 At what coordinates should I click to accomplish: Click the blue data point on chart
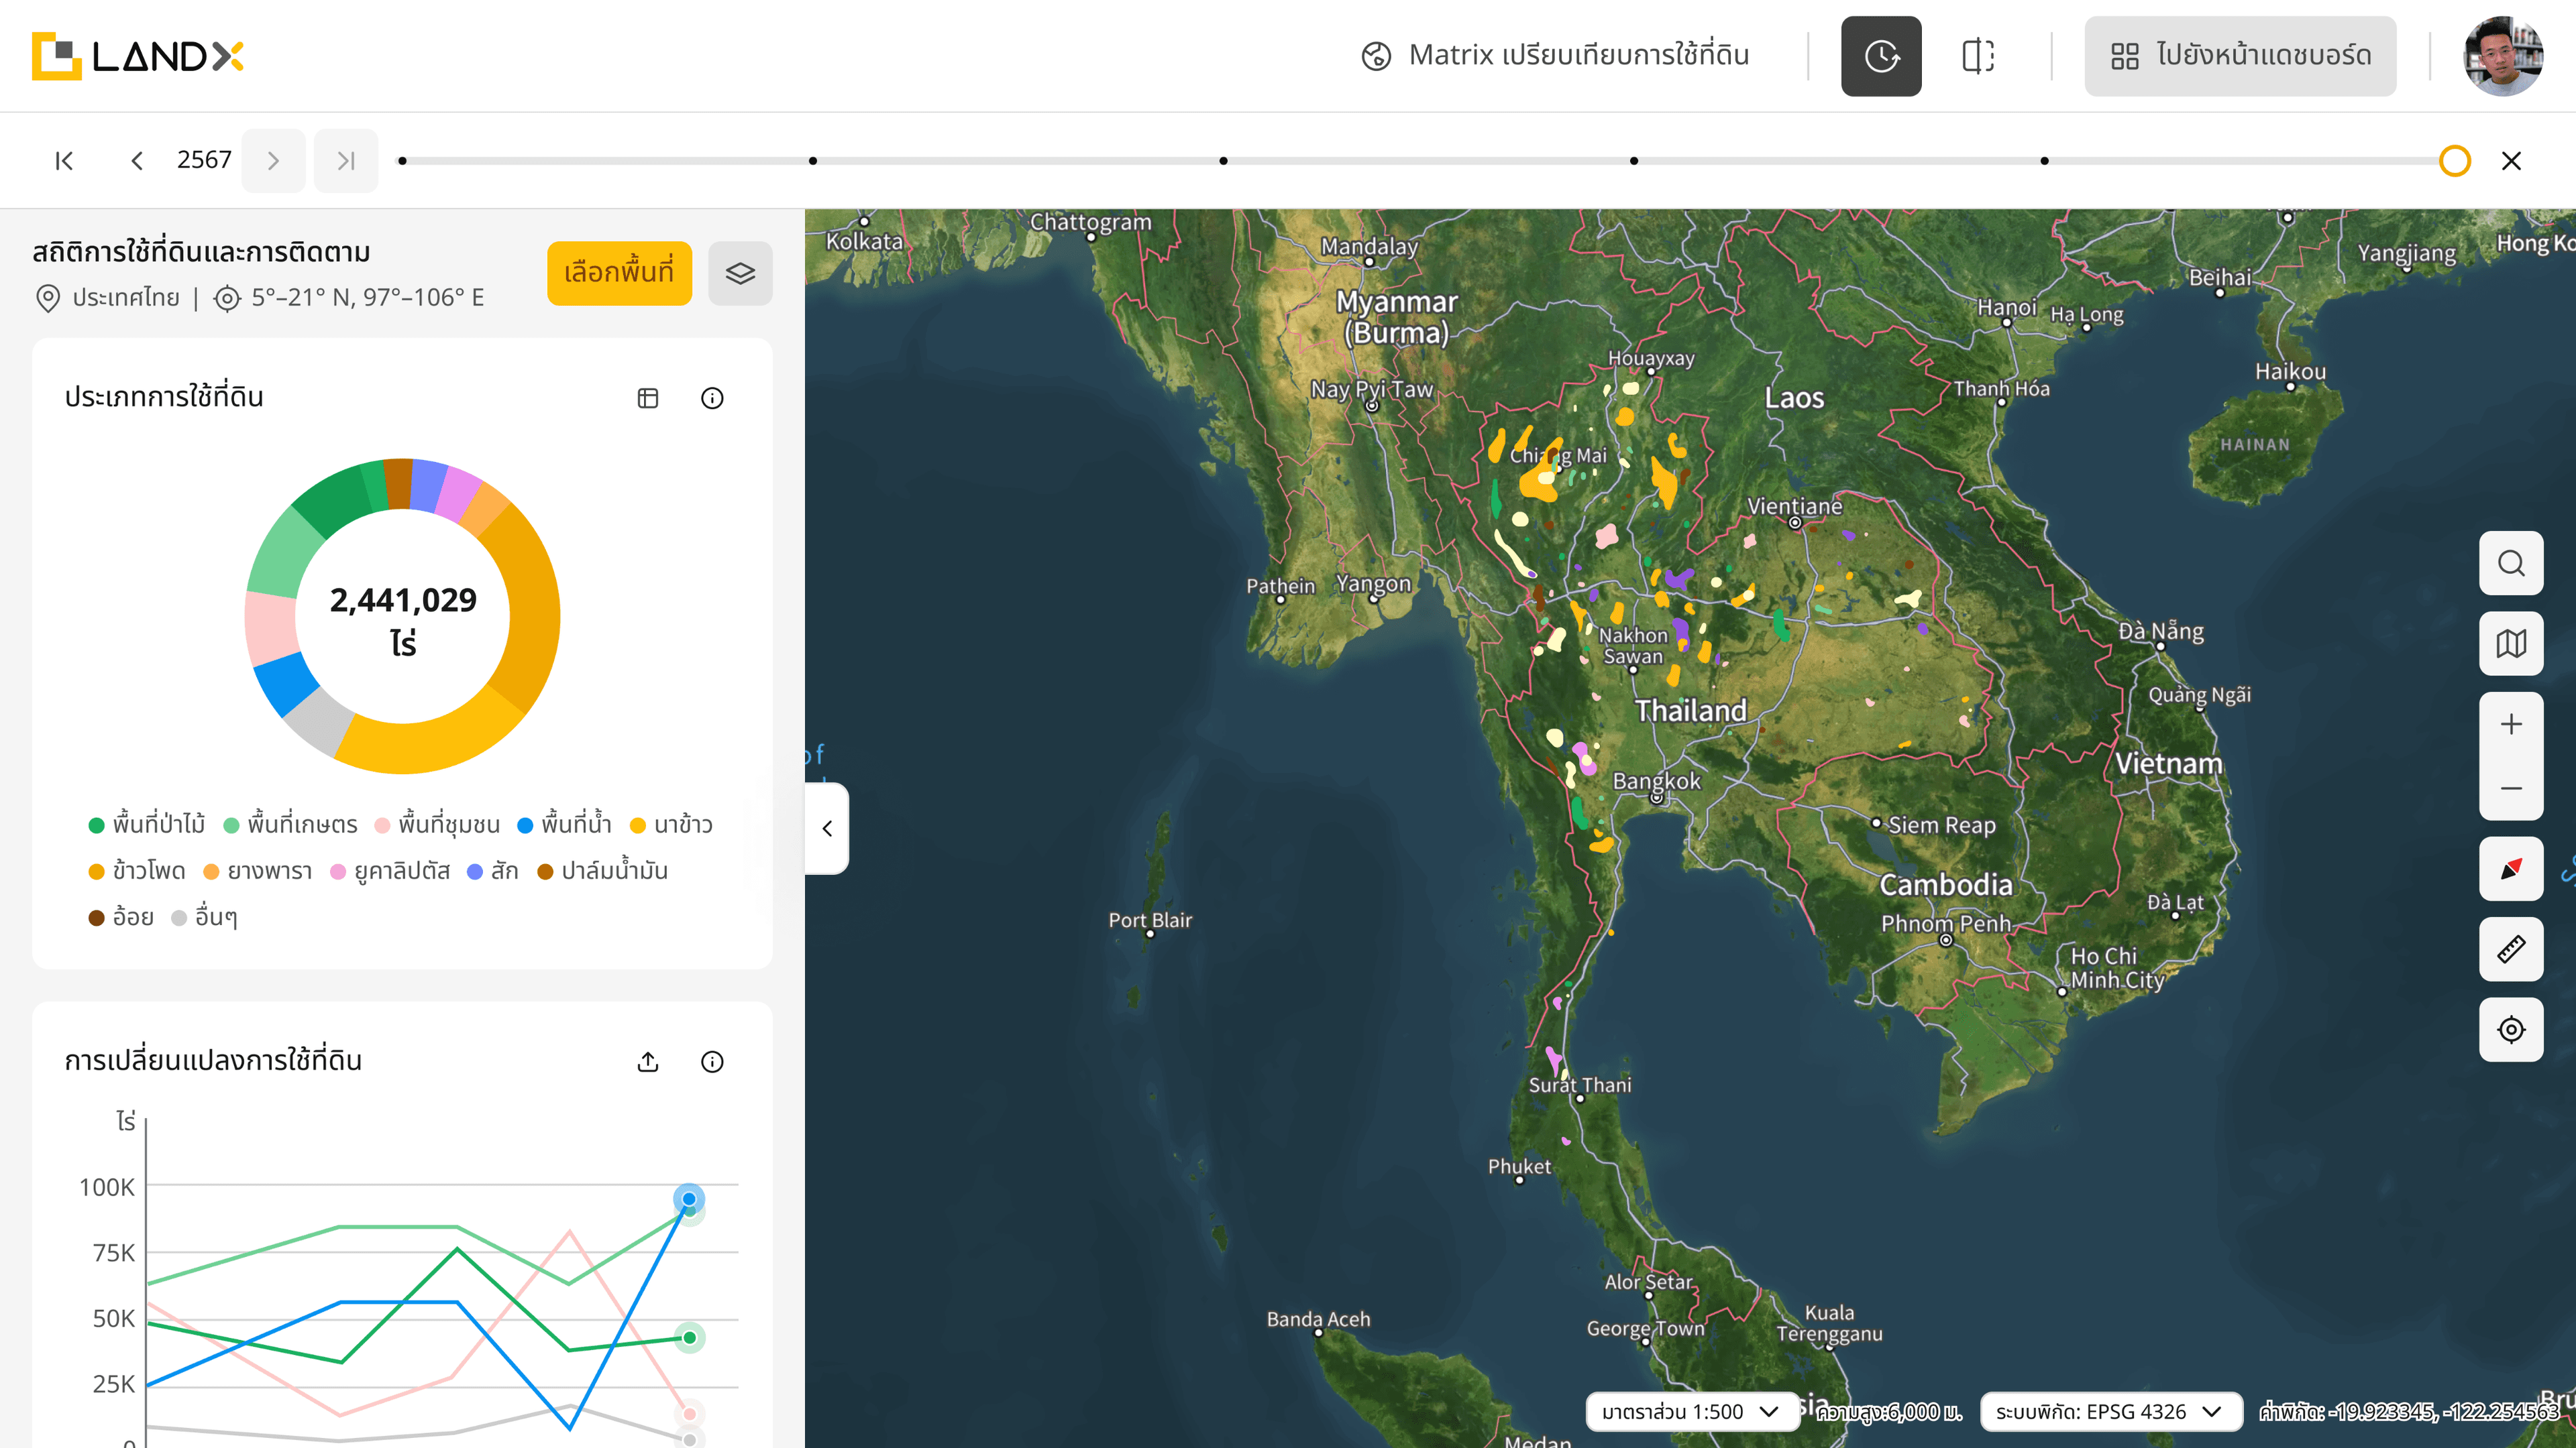[689, 1199]
